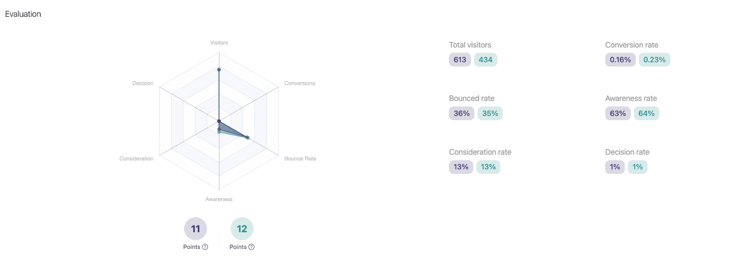The width and height of the screenshot is (745, 274).
Task: Select the Evaluation heading
Action: 22,14
